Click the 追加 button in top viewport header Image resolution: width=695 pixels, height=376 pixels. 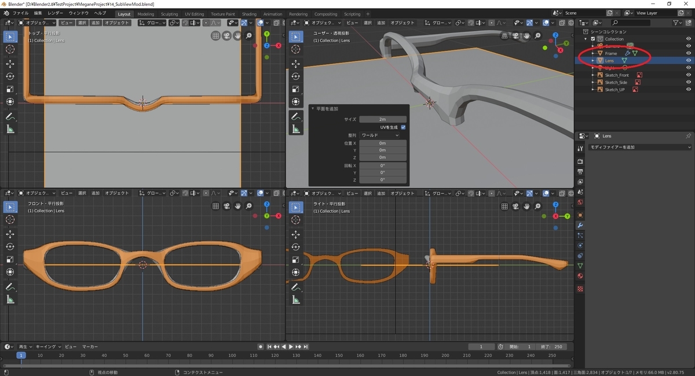pyautogui.click(x=96, y=23)
